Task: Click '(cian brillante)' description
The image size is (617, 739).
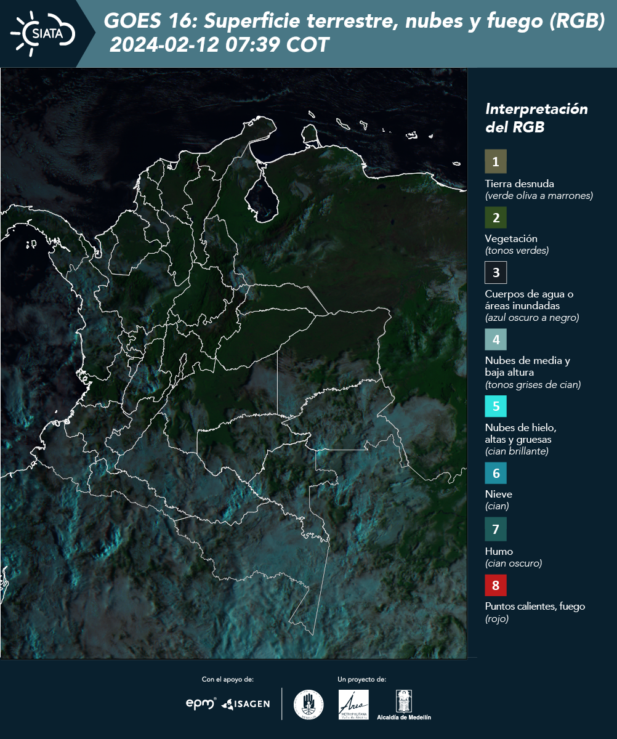Action: coord(517,451)
